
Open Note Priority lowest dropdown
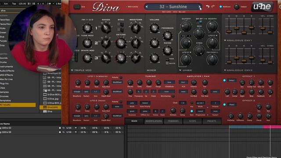pyautogui.click(x=145, y=103)
